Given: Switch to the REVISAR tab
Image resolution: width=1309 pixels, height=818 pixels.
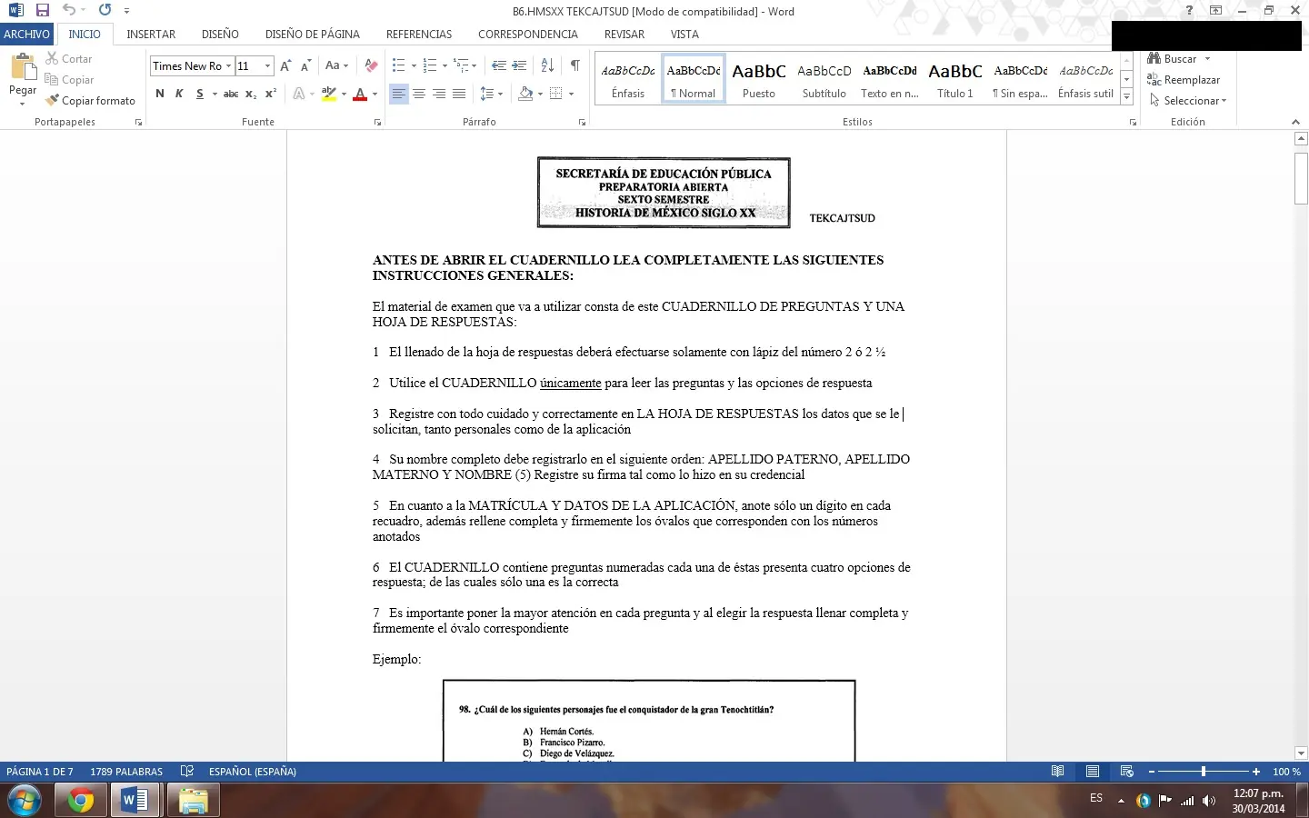Looking at the screenshot, I should [x=625, y=35].
